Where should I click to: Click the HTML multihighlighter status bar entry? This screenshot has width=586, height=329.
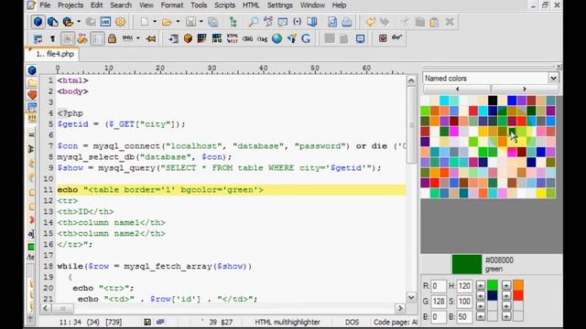point(288,322)
